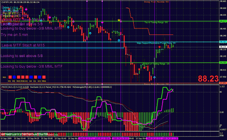Image resolution: width=227 pixels, height=140 pixels.
Task: Click the 10 Sep 05:00 time axis label
Action: coord(46,139)
